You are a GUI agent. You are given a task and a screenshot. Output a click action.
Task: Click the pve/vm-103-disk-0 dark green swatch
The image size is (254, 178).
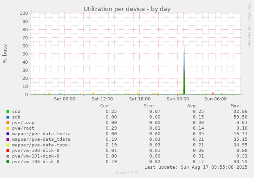coord(8,162)
